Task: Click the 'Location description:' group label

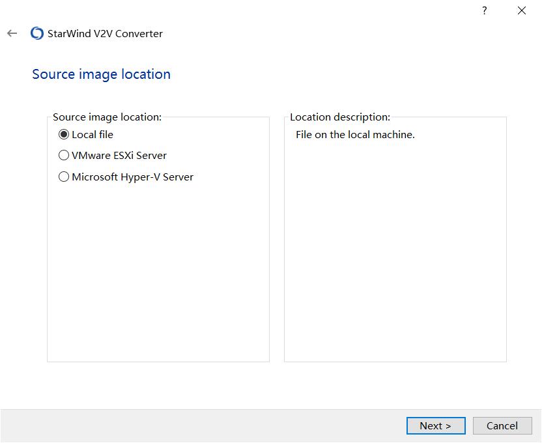Action: [x=340, y=117]
